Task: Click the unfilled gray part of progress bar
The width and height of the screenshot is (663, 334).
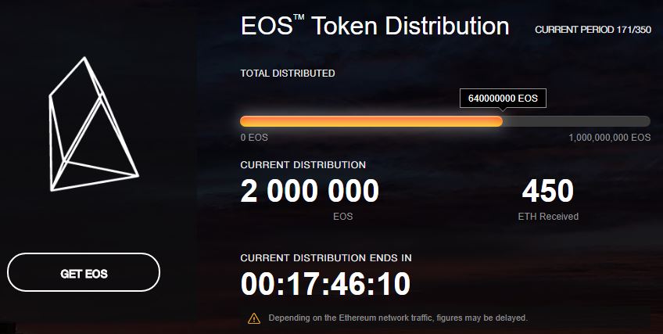Action: point(576,121)
